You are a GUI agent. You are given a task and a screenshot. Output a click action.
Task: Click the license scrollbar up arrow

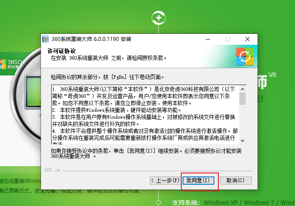click(243, 89)
